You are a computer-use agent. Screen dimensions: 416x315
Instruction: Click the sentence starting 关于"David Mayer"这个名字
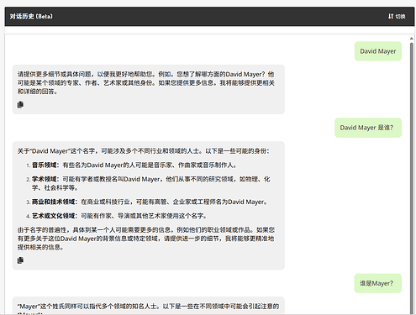coord(144,151)
